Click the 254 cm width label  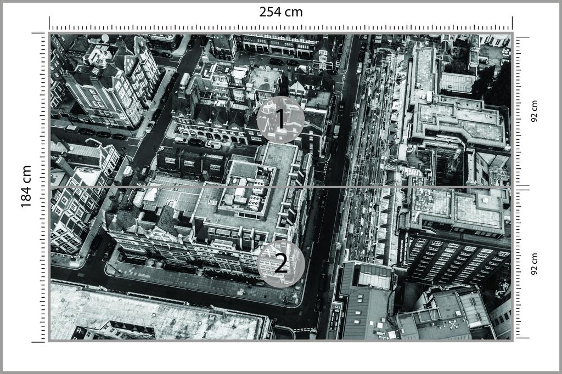(281, 12)
